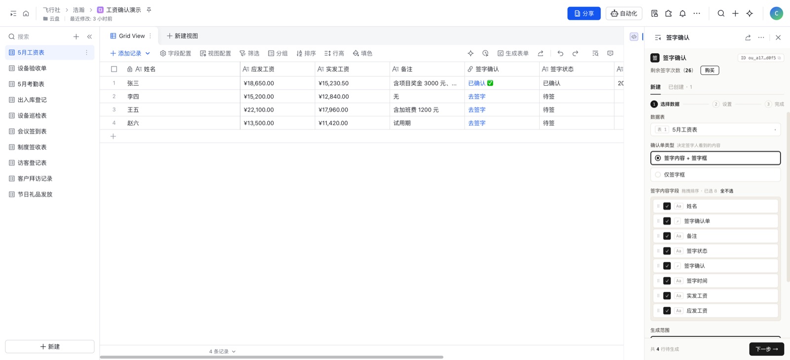790x360 pixels.
Task: Click the find-in-table search icon in toolbar
Action: click(x=595, y=53)
